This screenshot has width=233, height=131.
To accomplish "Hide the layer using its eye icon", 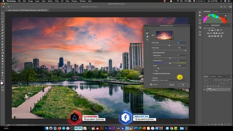I will tap(205, 90).
